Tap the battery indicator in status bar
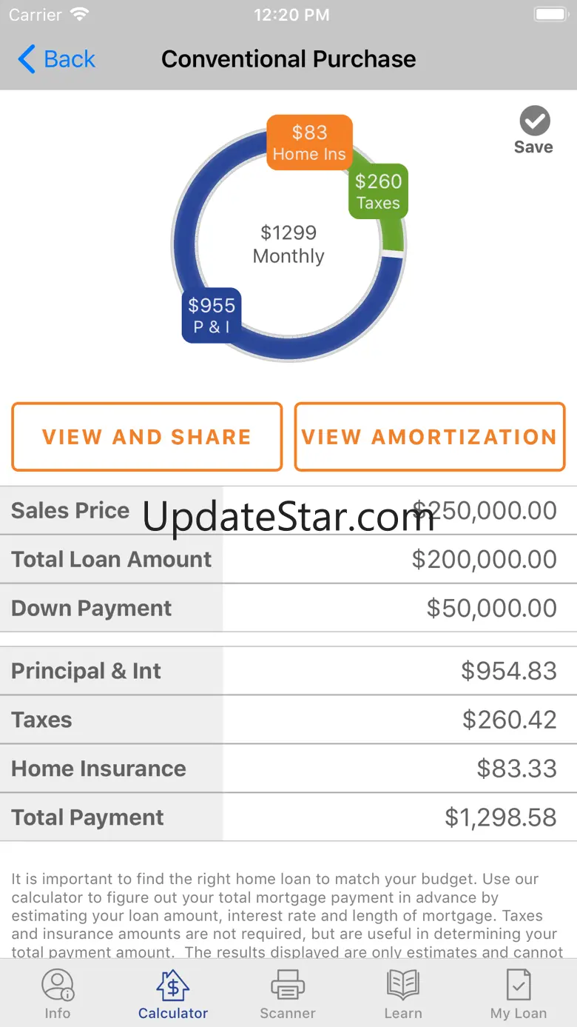This screenshot has height=1027, width=577. click(550, 15)
